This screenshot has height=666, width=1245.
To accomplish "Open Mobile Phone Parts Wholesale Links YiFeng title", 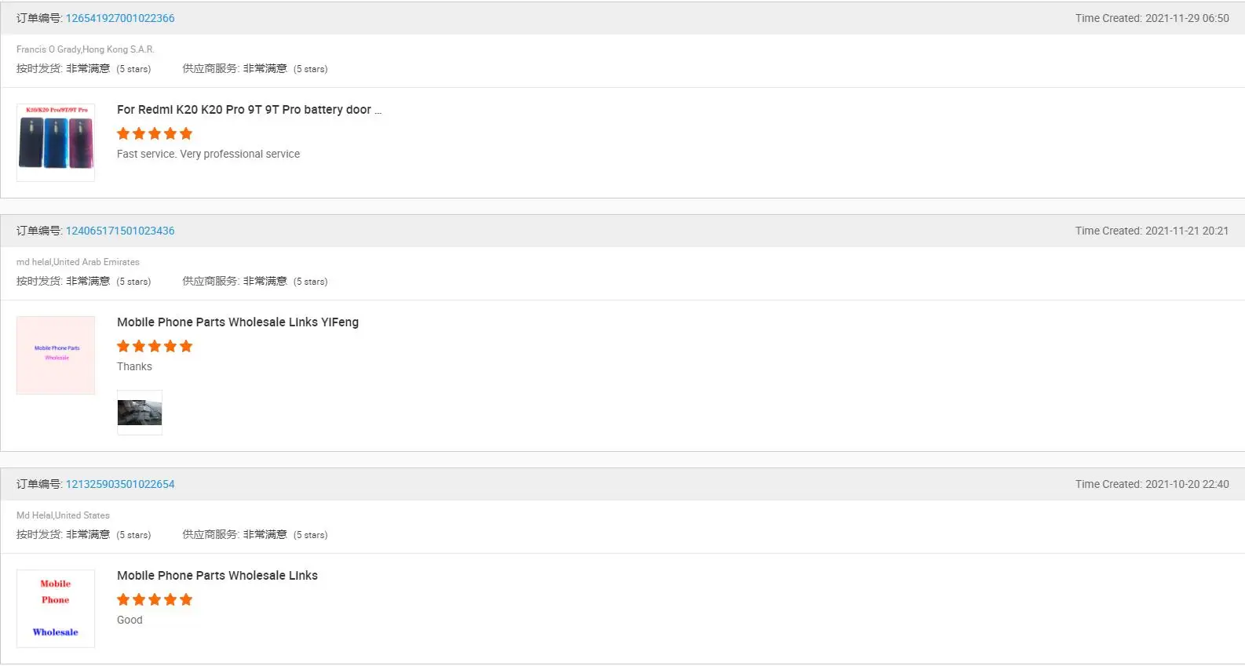I will 237,322.
